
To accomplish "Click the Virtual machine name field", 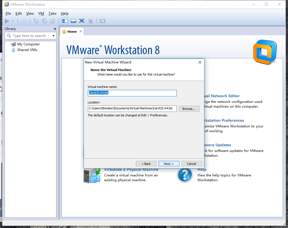I will click(x=132, y=93).
